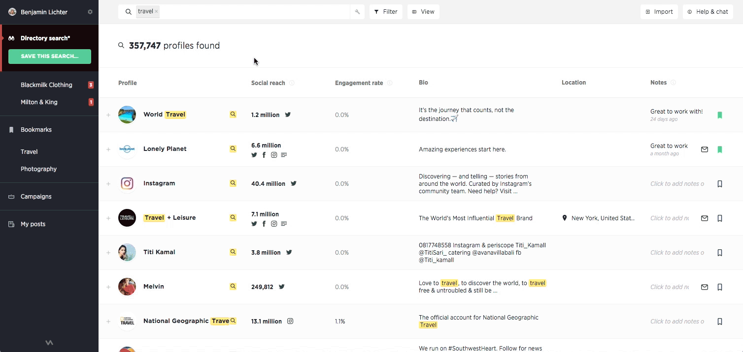Open Titi Kamal profile avatar
743x352 pixels.
tap(127, 252)
